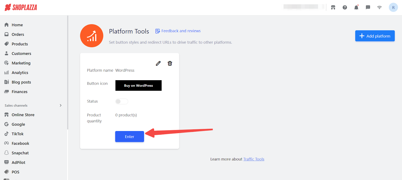Click the Online Store icon in sidebar
The height and width of the screenshot is (180, 402).
click(x=7, y=115)
